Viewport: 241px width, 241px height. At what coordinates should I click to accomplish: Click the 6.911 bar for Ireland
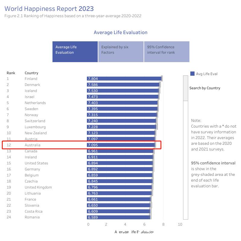click(120, 157)
